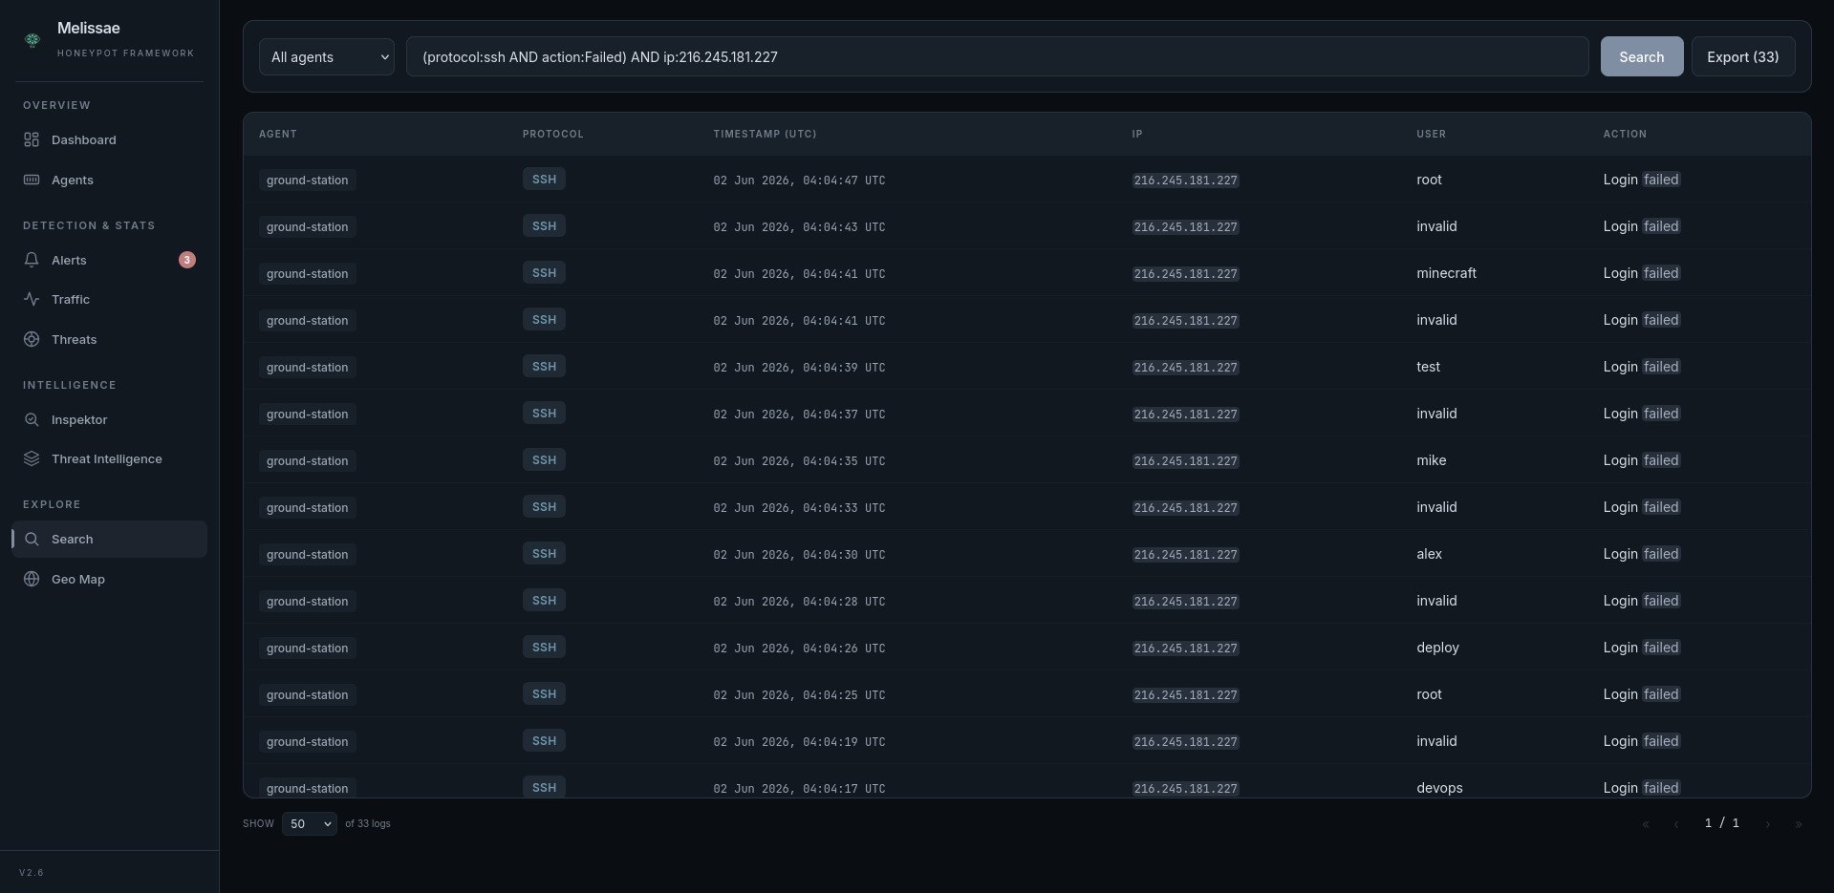Click the Traffic pulse icon

point(32,299)
